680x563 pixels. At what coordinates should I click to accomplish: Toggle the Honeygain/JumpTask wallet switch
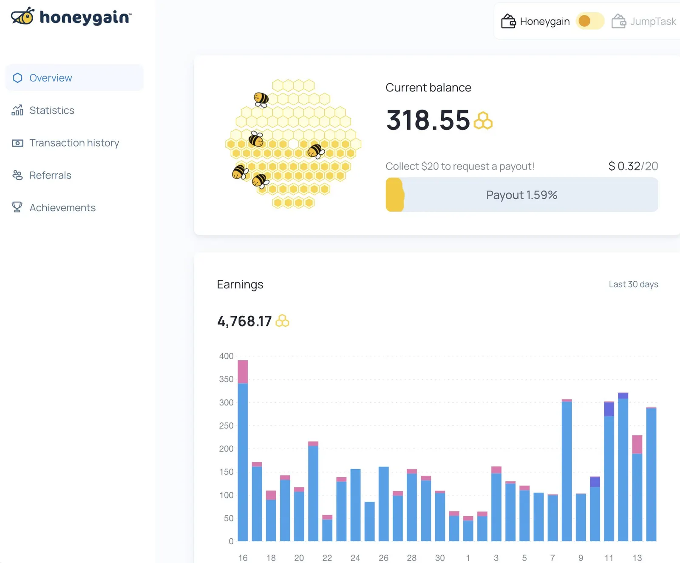click(590, 21)
